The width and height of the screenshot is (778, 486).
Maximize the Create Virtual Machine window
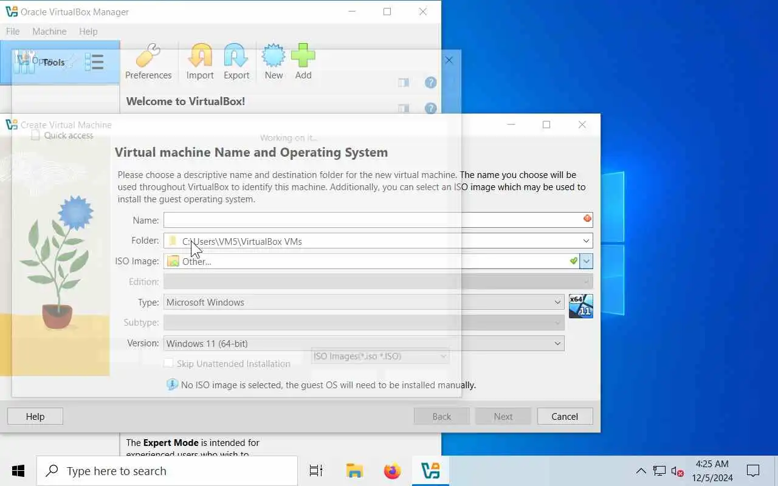click(x=546, y=125)
